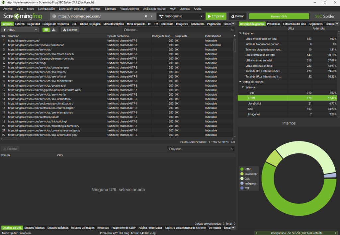
Task: Collapse the Datos del rastreo section
Action: [x=240, y=82]
